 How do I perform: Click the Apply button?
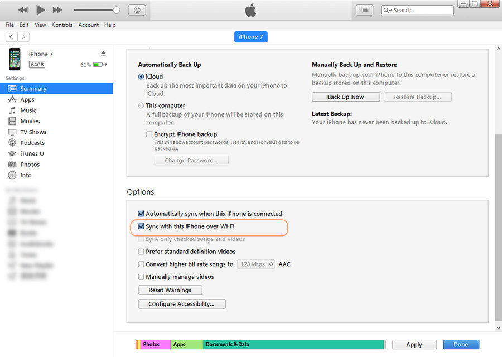(414, 345)
